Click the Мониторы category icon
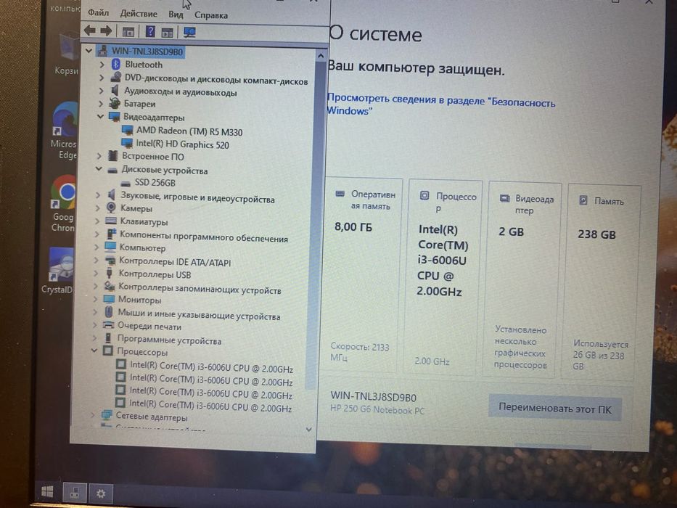 [110, 299]
